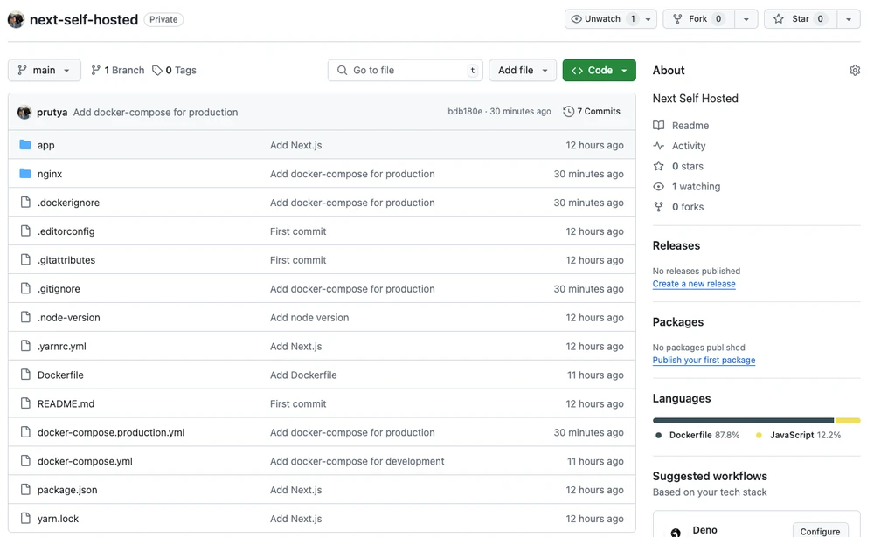This screenshot has height=537, width=874.
Task: Click the Dockerfile file icon
Action: [x=25, y=375]
